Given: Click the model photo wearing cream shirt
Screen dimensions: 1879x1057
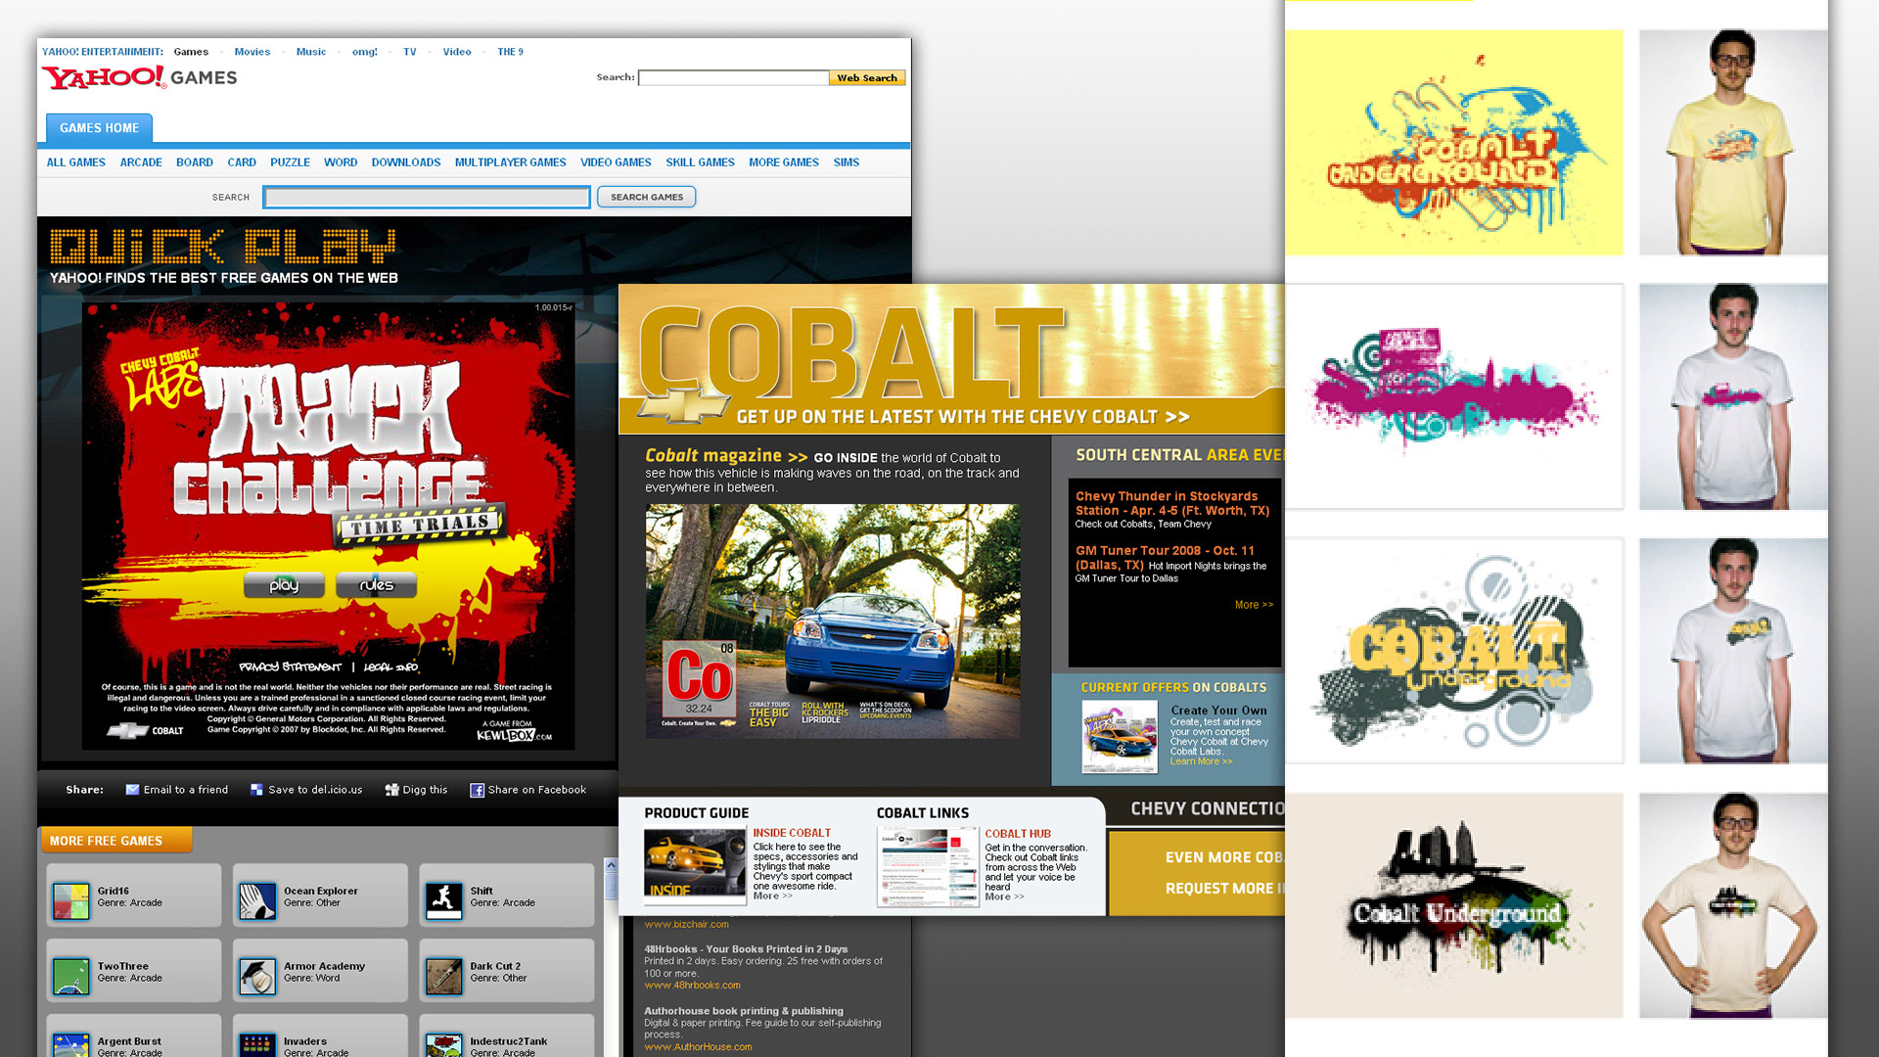Looking at the screenshot, I should coord(1733,905).
